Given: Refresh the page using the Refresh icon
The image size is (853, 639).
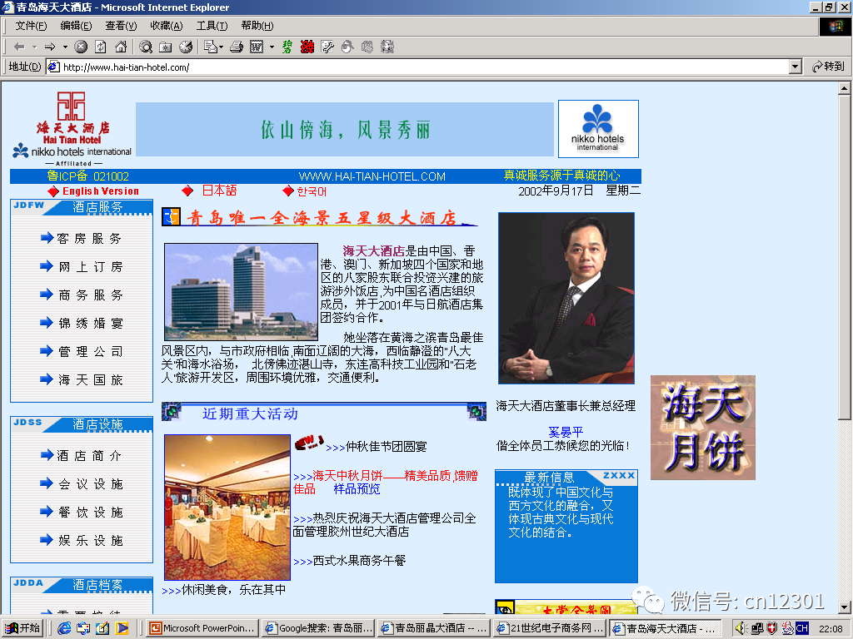Looking at the screenshot, I should tap(101, 47).
